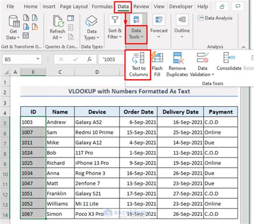Image resolution: width=254 pixels, height=224 pixels.
Task: Open the Sort & Filter dropdown
Action: coord(115,27)
